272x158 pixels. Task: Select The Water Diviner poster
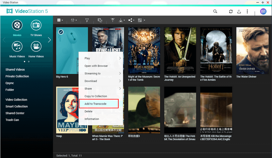252,51
